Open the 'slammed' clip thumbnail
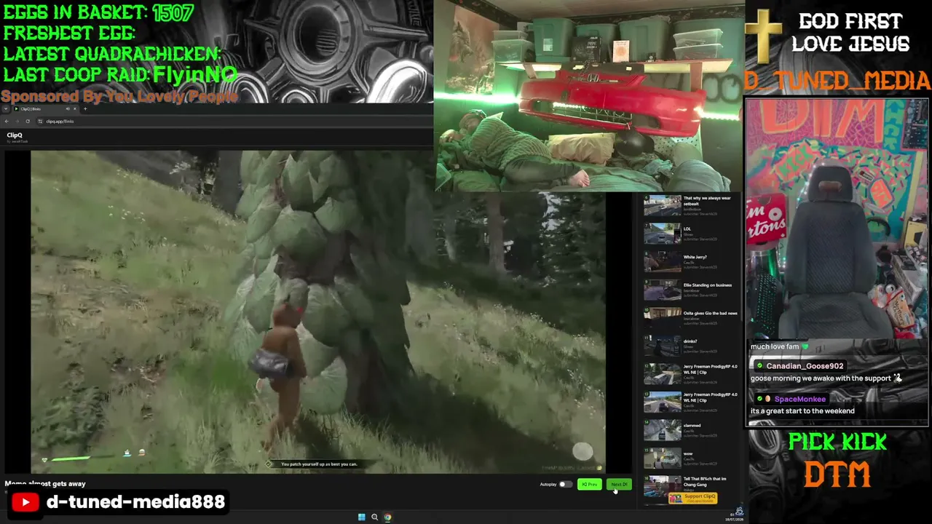The width and height of the screenshot is (932, 524). point(662,430)
